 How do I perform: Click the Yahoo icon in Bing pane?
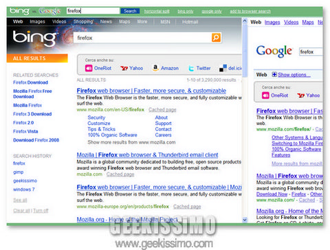click(x=124, y=68)
